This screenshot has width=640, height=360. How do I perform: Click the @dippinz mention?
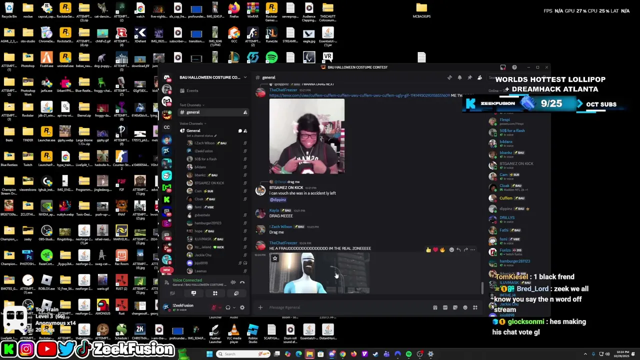coord(278,199)
